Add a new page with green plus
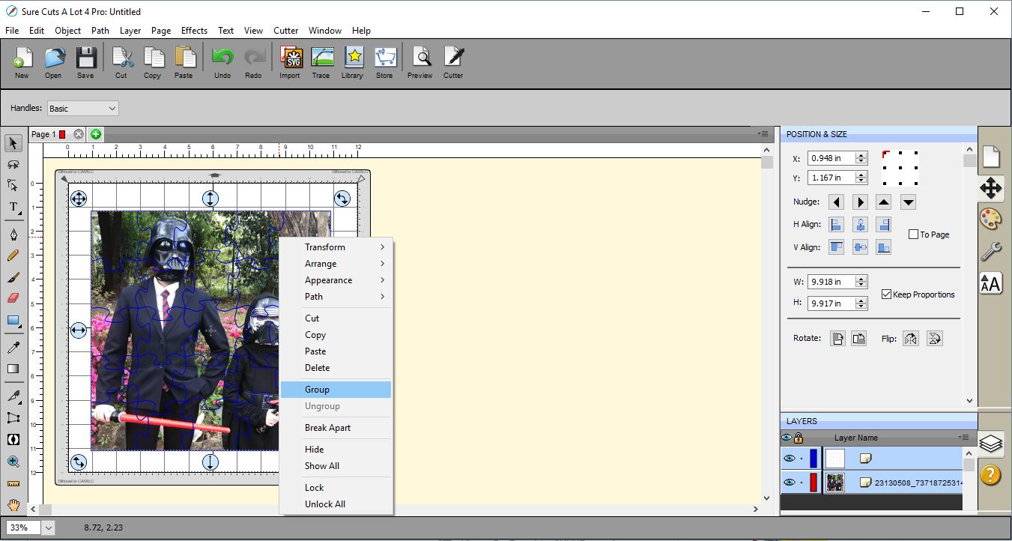Screen dimensions: 1012x541 (96, 134)
